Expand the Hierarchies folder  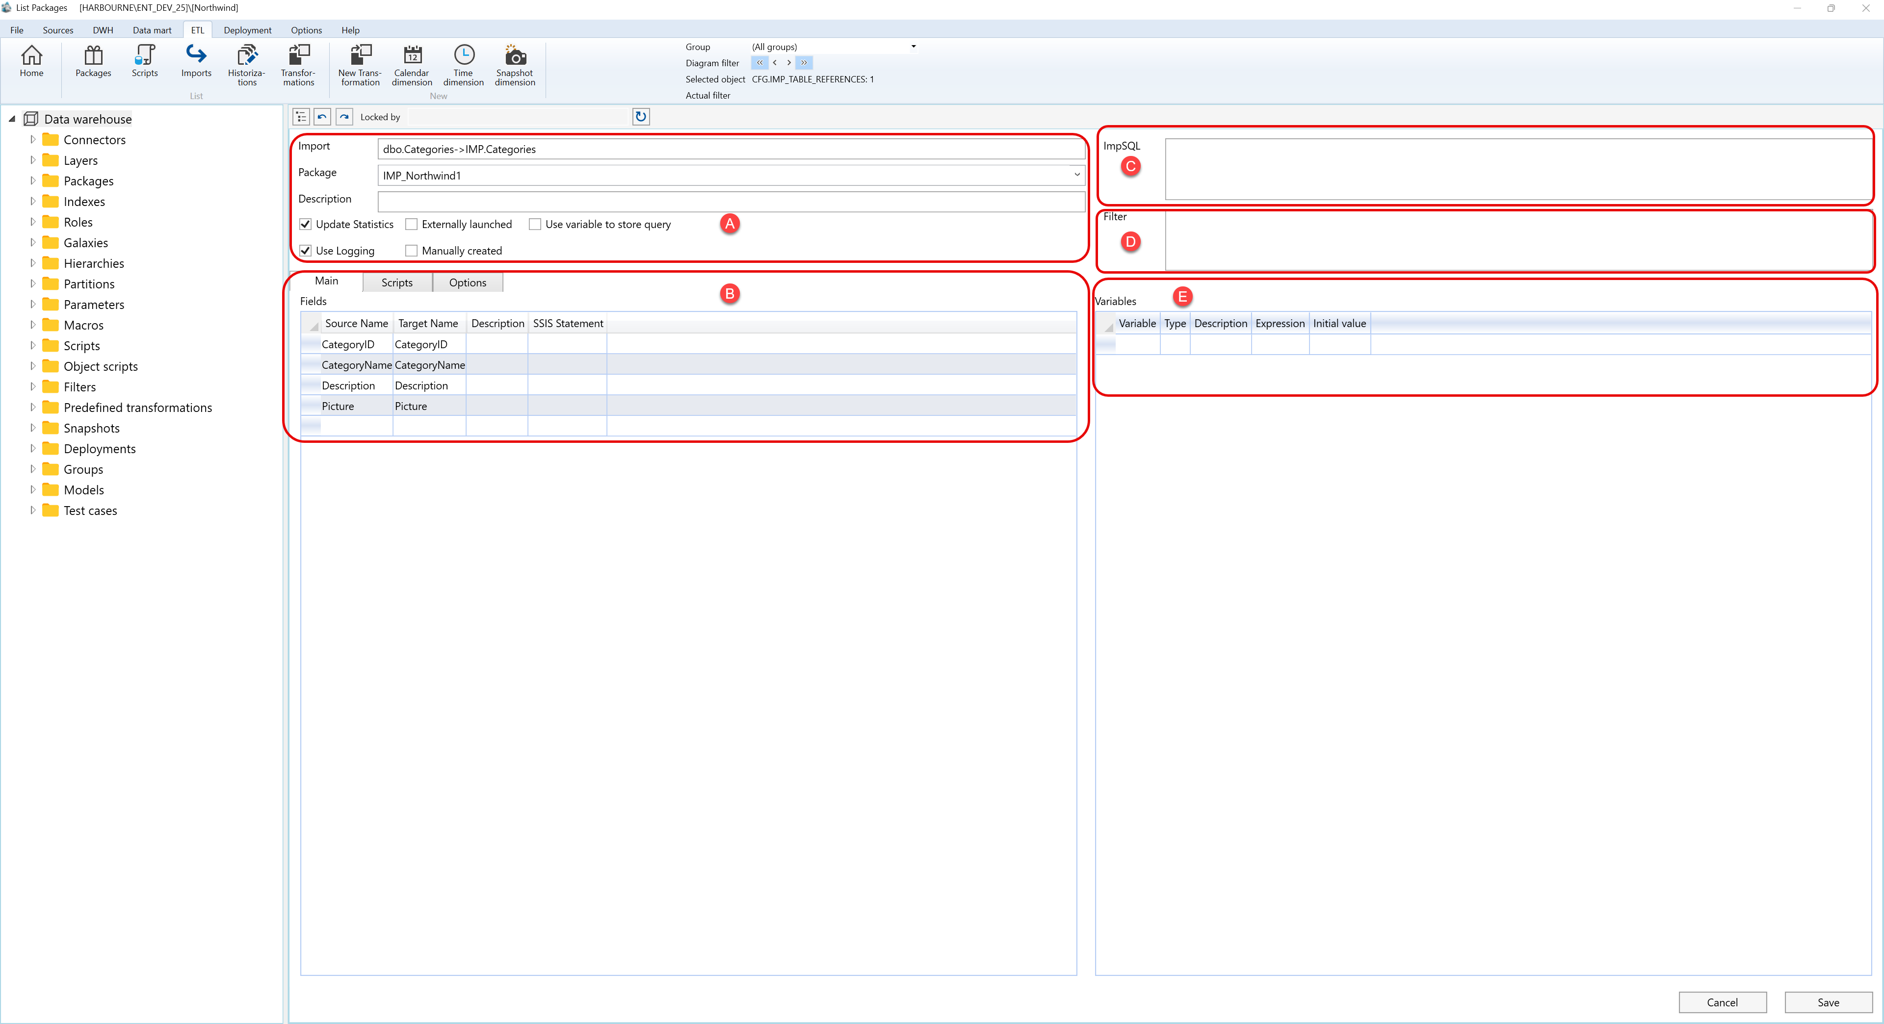coord(32,263)
